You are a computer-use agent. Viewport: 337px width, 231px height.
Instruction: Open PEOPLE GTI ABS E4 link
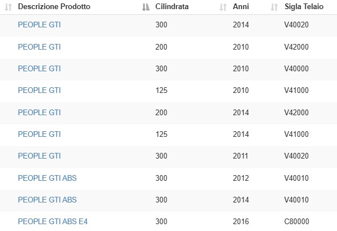[52, 221]
